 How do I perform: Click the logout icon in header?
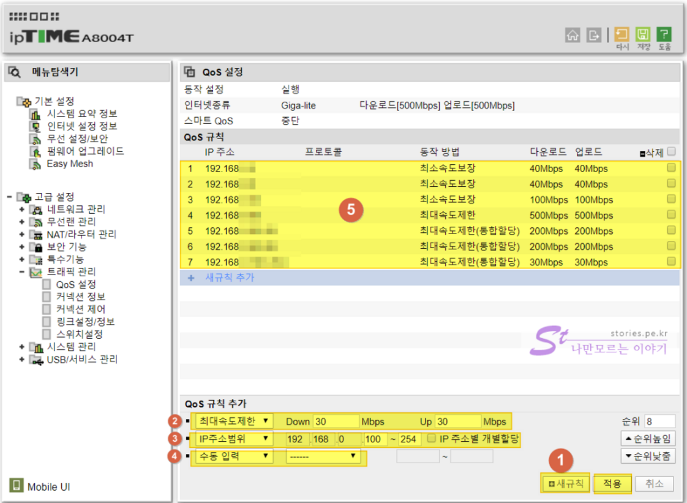coord(593,35)
